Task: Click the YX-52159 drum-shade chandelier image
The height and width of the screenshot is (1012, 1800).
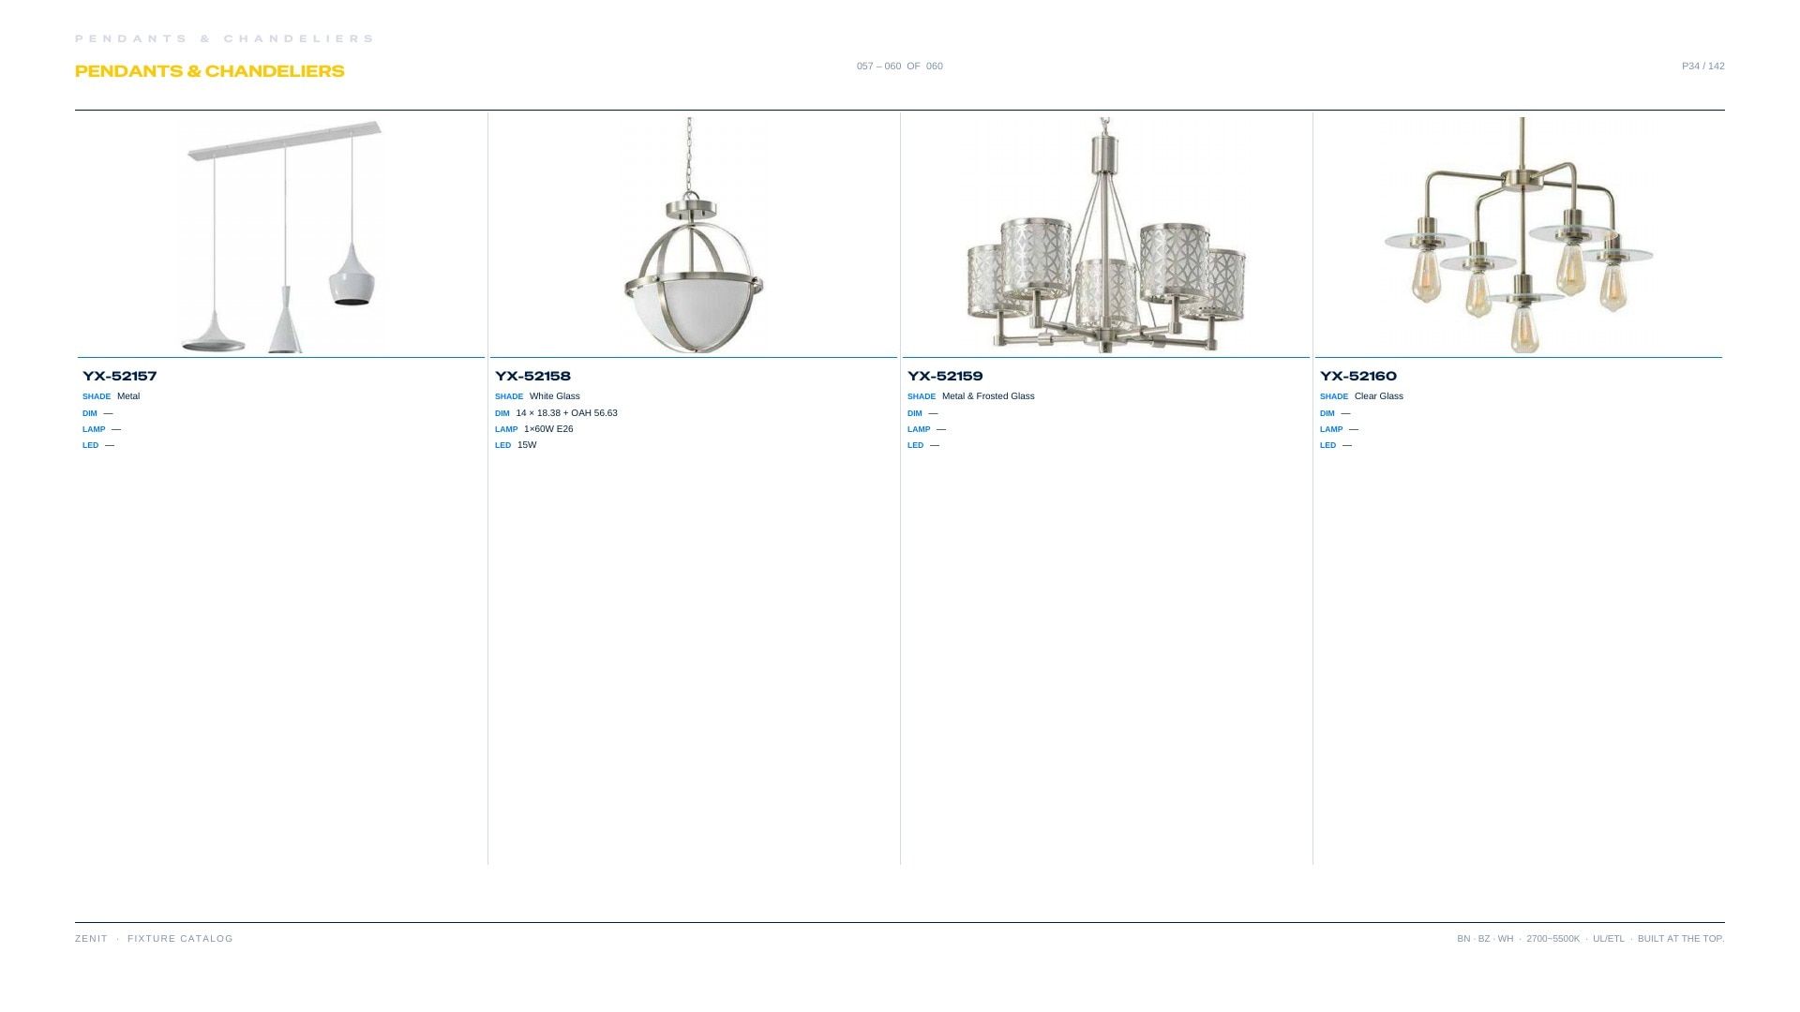Action: coord(1106,235)
